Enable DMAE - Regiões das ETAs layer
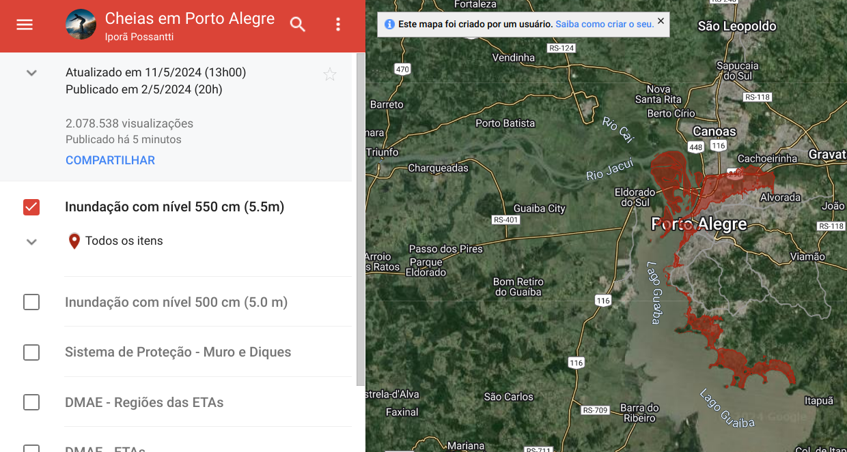Screen dimensions: 847x452 coord(31,402)
